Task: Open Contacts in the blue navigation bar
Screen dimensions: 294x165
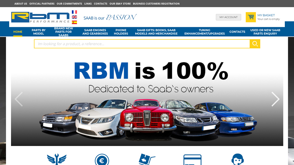Action: [237, 32]
